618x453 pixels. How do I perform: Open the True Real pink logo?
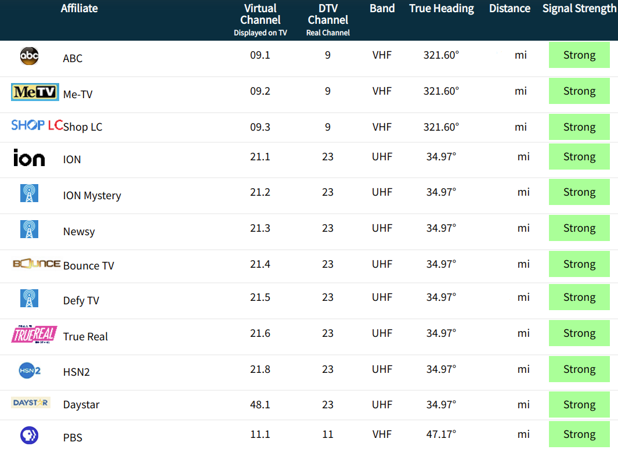(34, 335)
